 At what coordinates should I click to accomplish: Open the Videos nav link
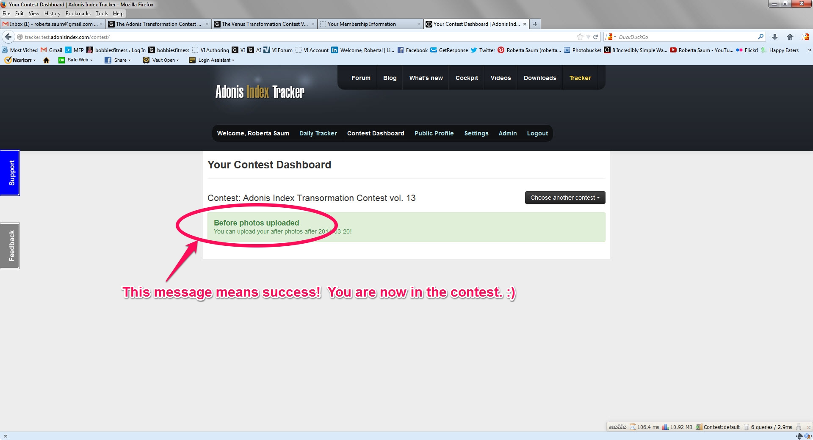tap(501, 78)
